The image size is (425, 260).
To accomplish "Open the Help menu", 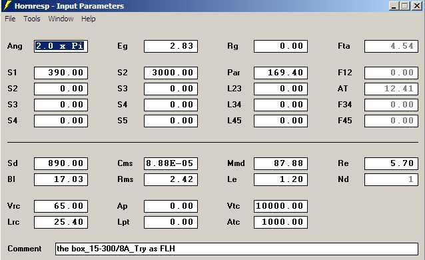I will click(x=89, y=19).
